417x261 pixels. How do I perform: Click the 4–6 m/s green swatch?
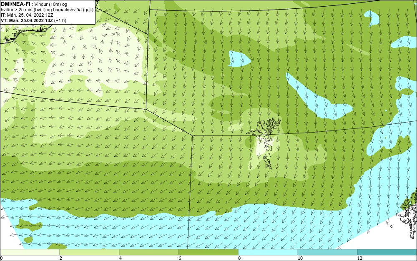(x=149, y=252)
